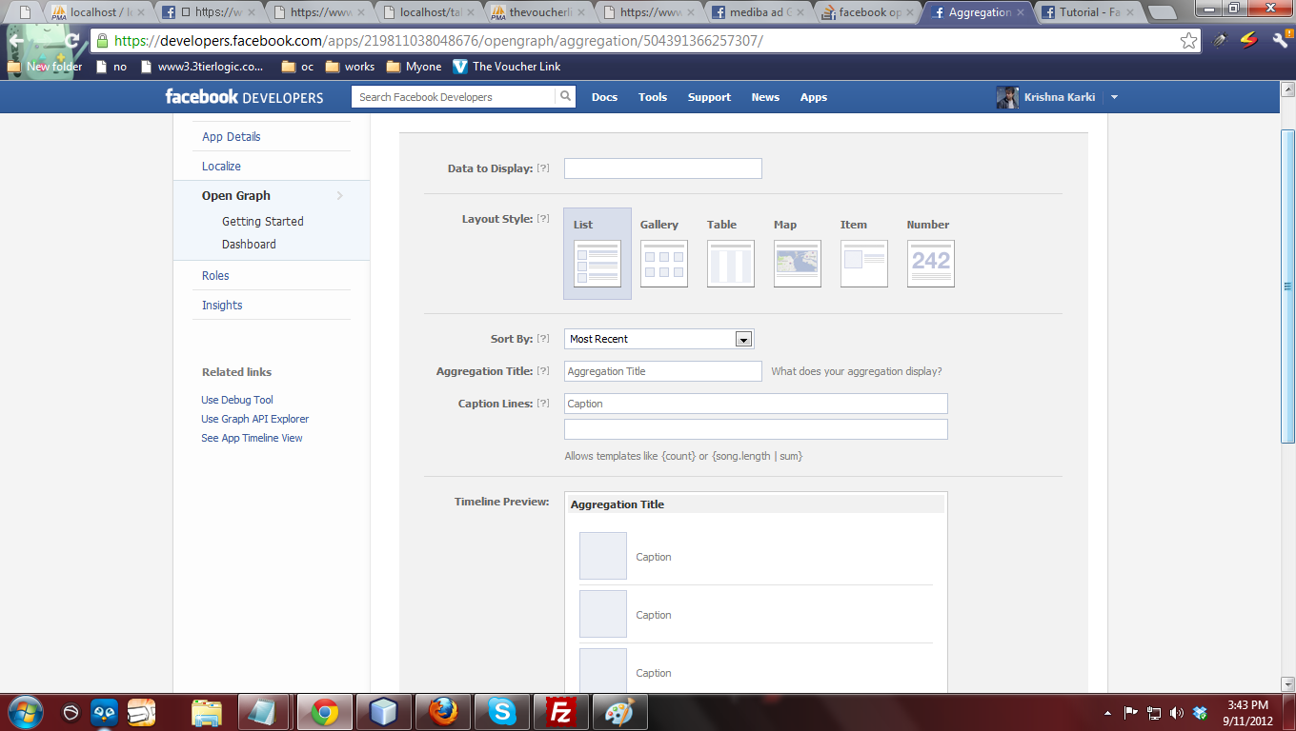Screen dimensions: 1296x731
Task: Show hidden system tray icons
Action: 1107,712
